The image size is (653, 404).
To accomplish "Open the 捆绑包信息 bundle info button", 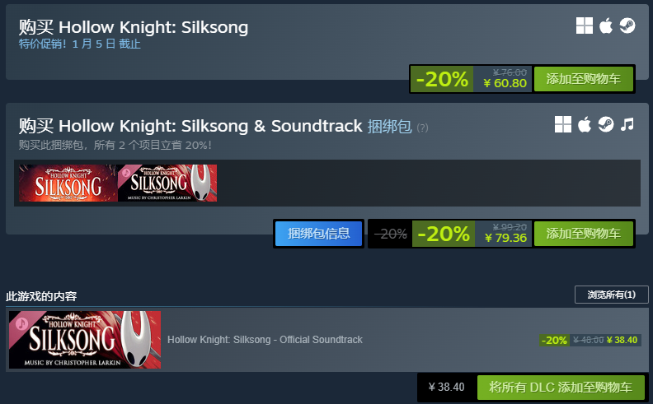I will coord(318,234).
